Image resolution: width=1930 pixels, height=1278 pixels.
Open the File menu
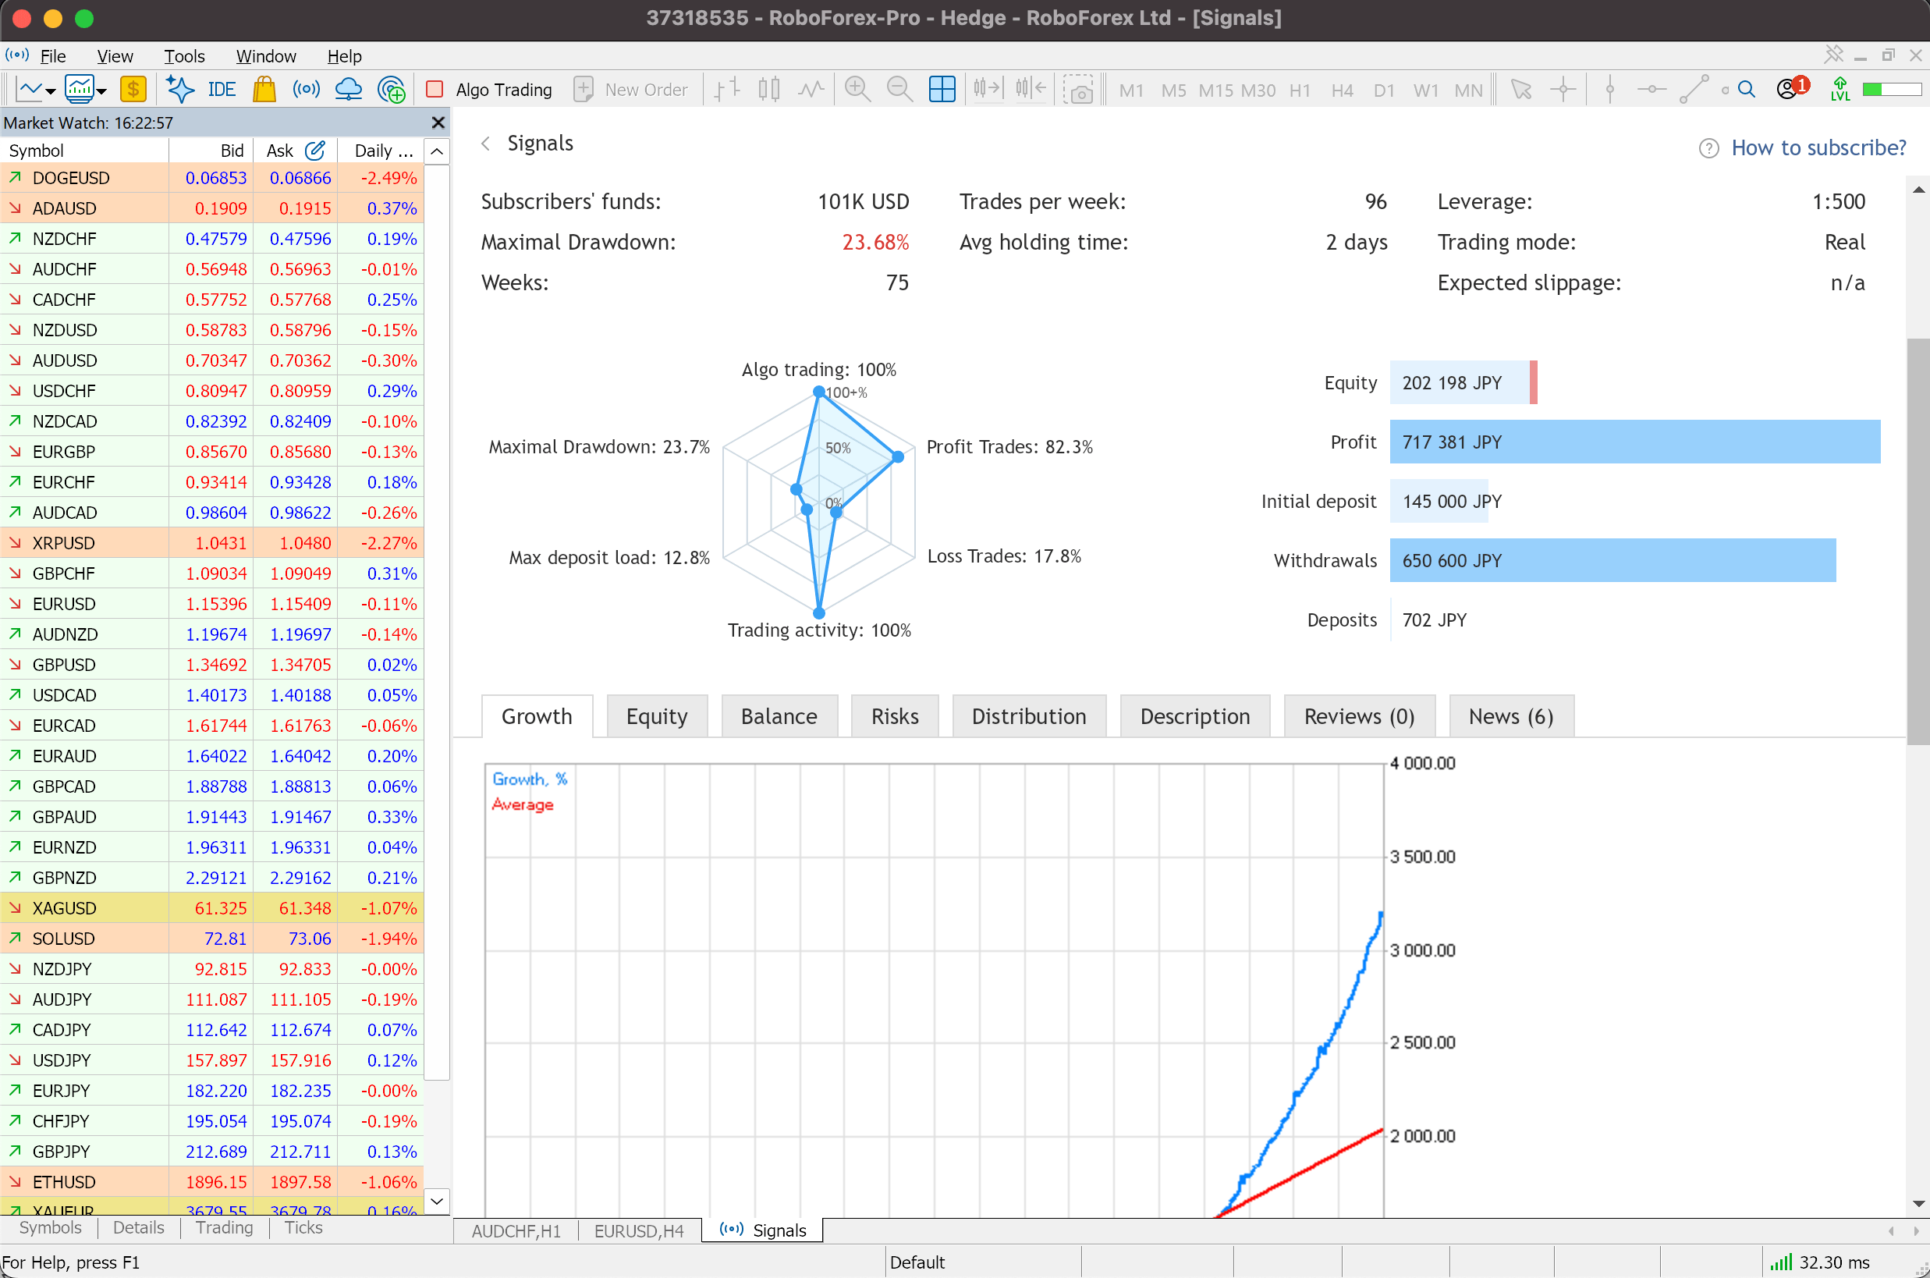click(x=53, y=56)
